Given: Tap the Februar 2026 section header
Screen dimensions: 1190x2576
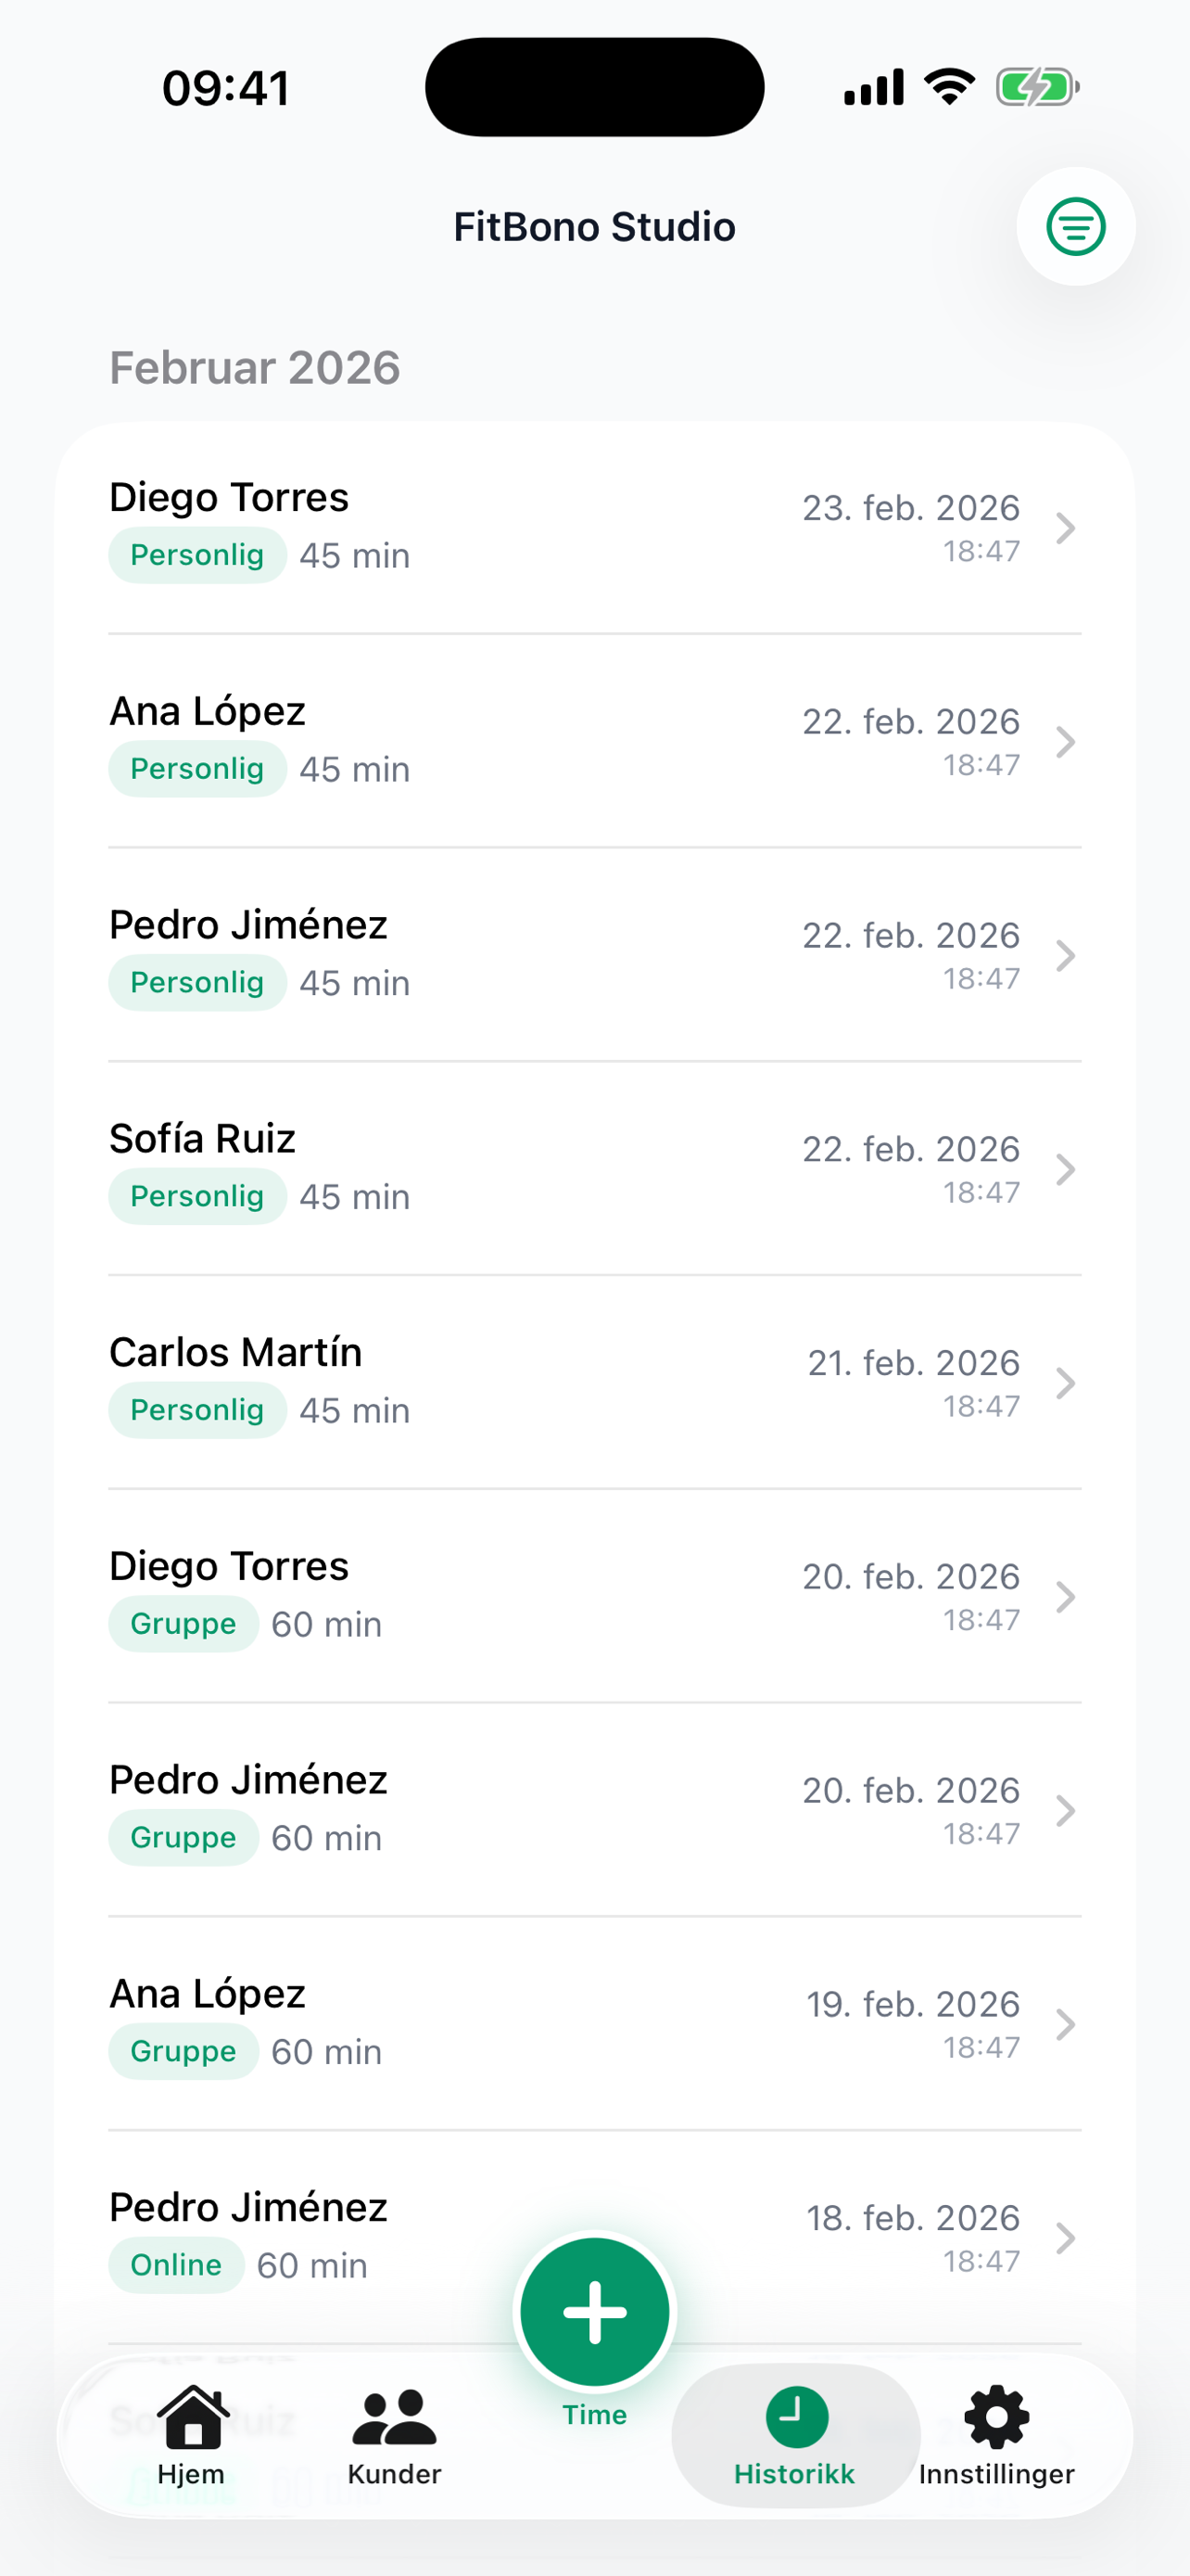Looking at the screenshot, I should click(255, 368).
